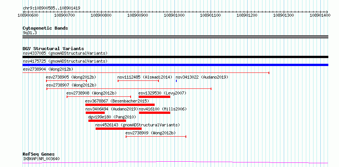Screen dimensions: 339x167
Task: Click the 108901300 ruler position label
Action: click(284, 15)
